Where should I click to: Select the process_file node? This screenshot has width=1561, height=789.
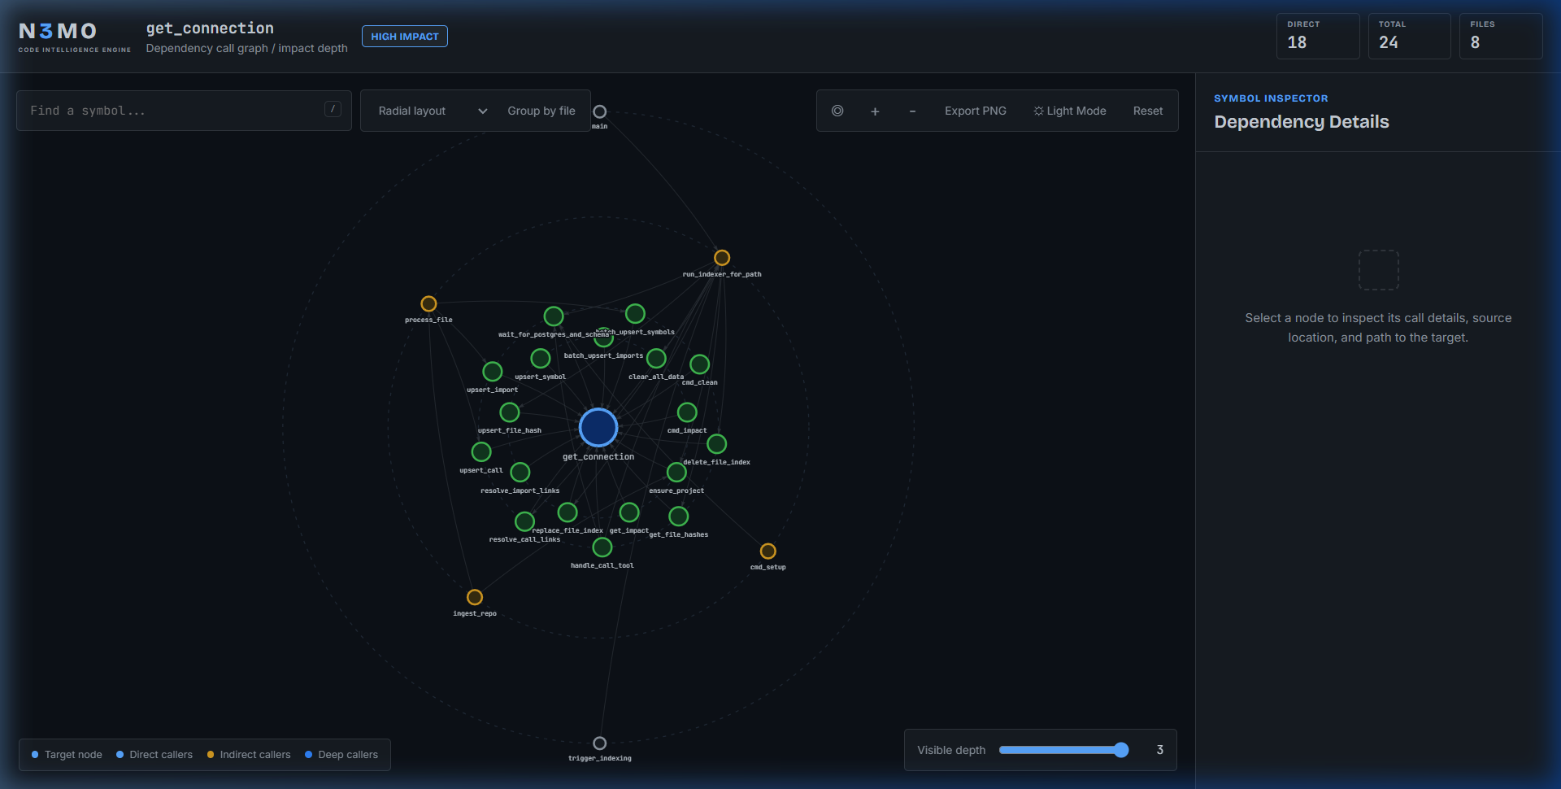[428, 303]
